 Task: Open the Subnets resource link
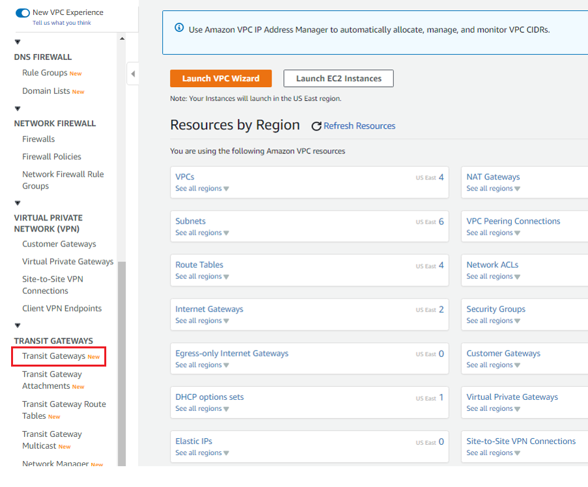tap(191, 221)
